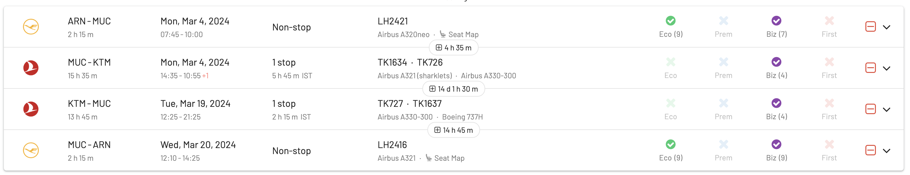Screen dimensions: 910x175
Task: Expand details of the MUC-ARN flight row
Action: pyautogui.click(x=886, y=151)
